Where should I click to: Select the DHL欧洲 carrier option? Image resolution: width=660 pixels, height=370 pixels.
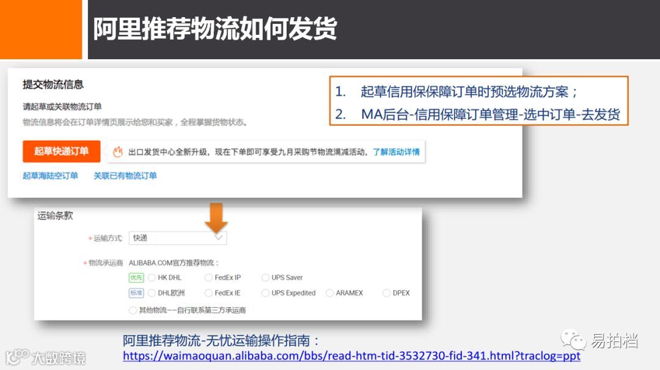[152, 293]
